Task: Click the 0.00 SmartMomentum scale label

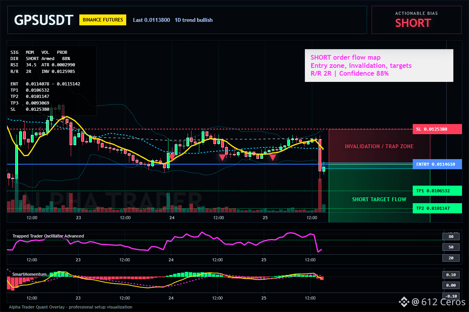Action: [451, 285]
